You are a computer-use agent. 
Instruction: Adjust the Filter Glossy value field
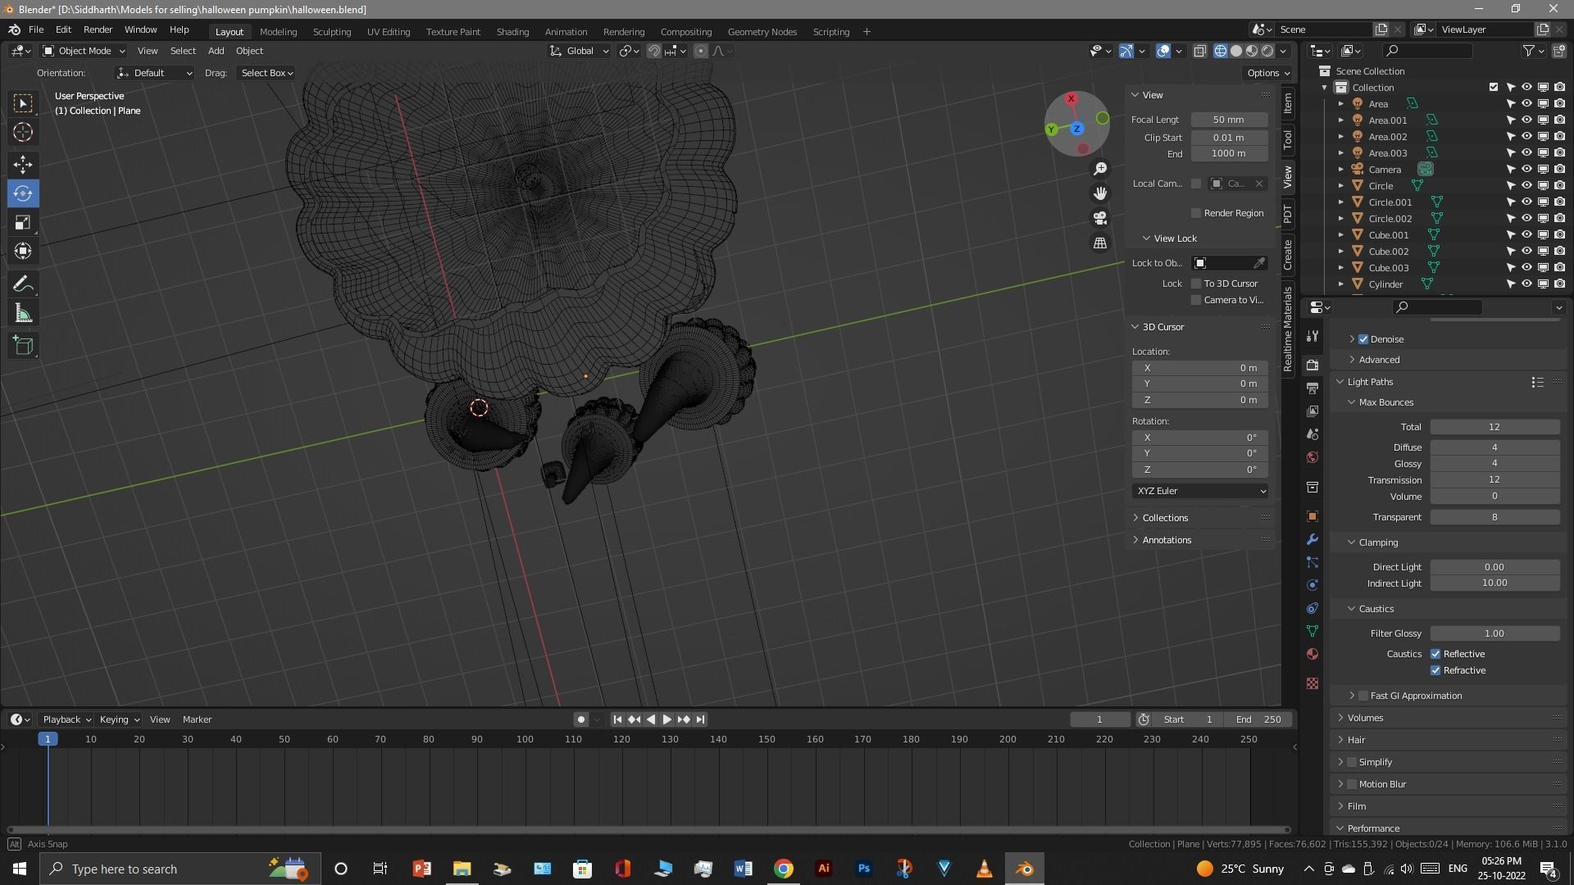pos(1494,633)
